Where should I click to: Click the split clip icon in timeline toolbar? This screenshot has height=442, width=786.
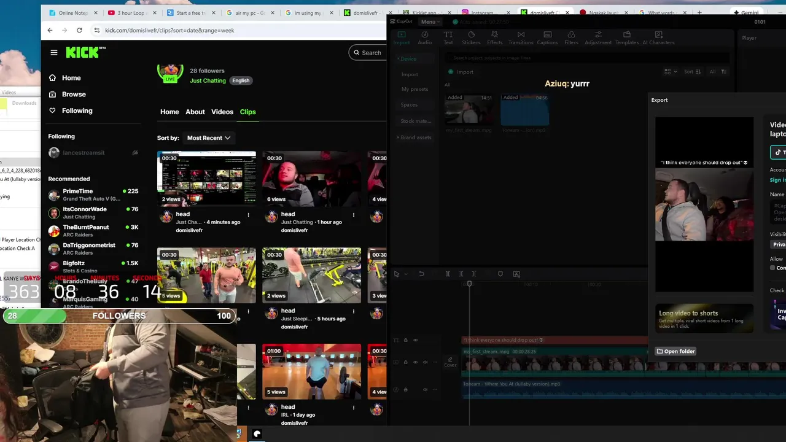448,274
